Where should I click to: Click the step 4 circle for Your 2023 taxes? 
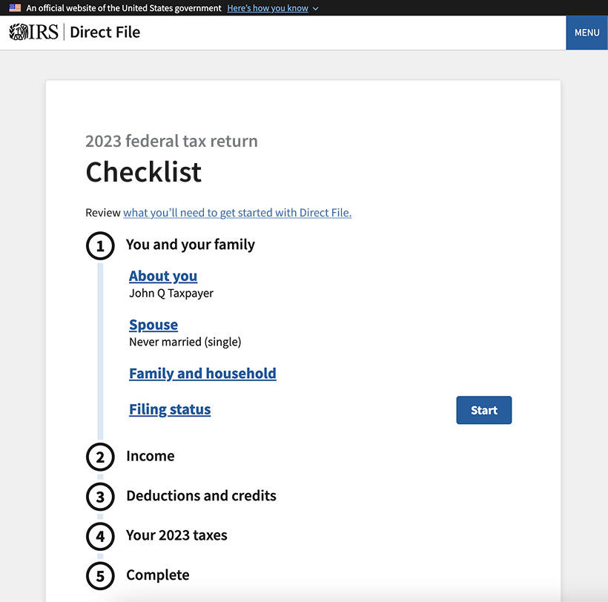point(100,536)
